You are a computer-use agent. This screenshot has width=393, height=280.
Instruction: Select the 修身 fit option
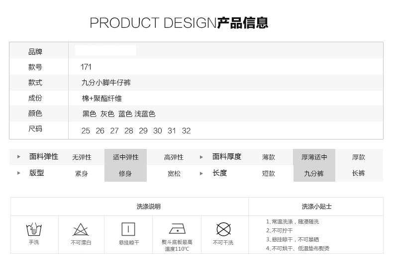[125, 173]
